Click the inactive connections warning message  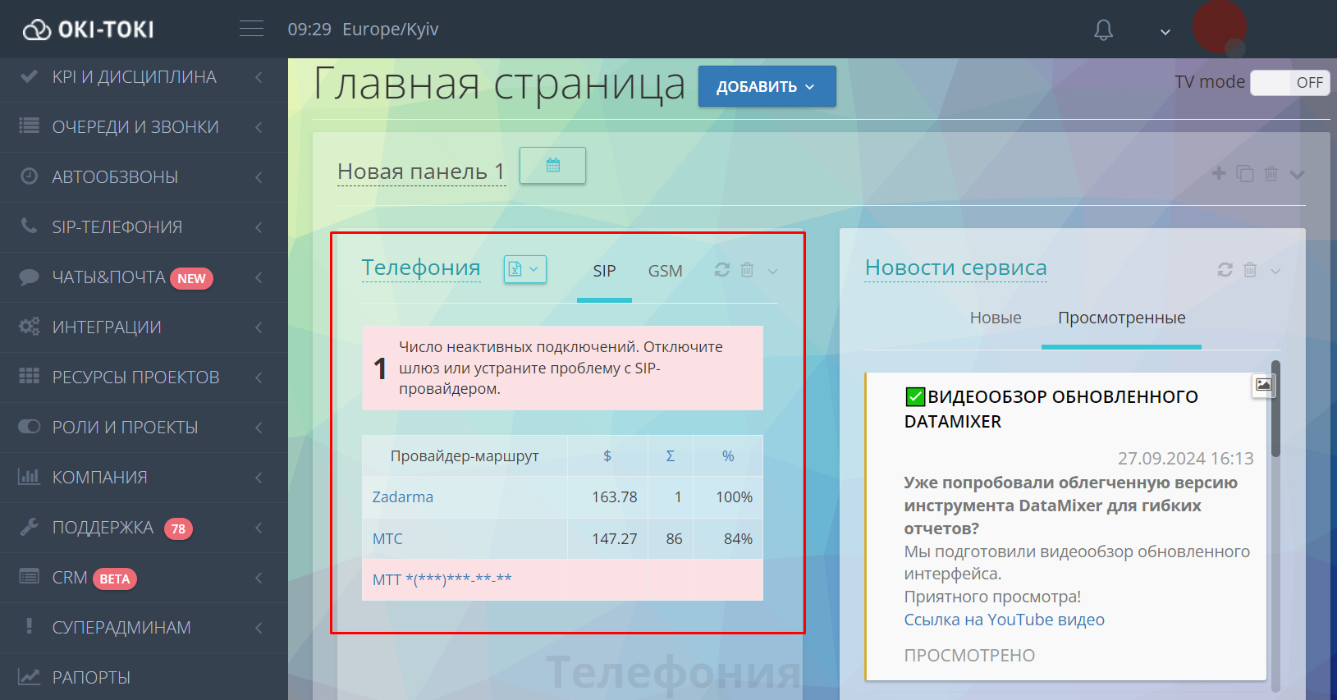(x=562, y=368)
